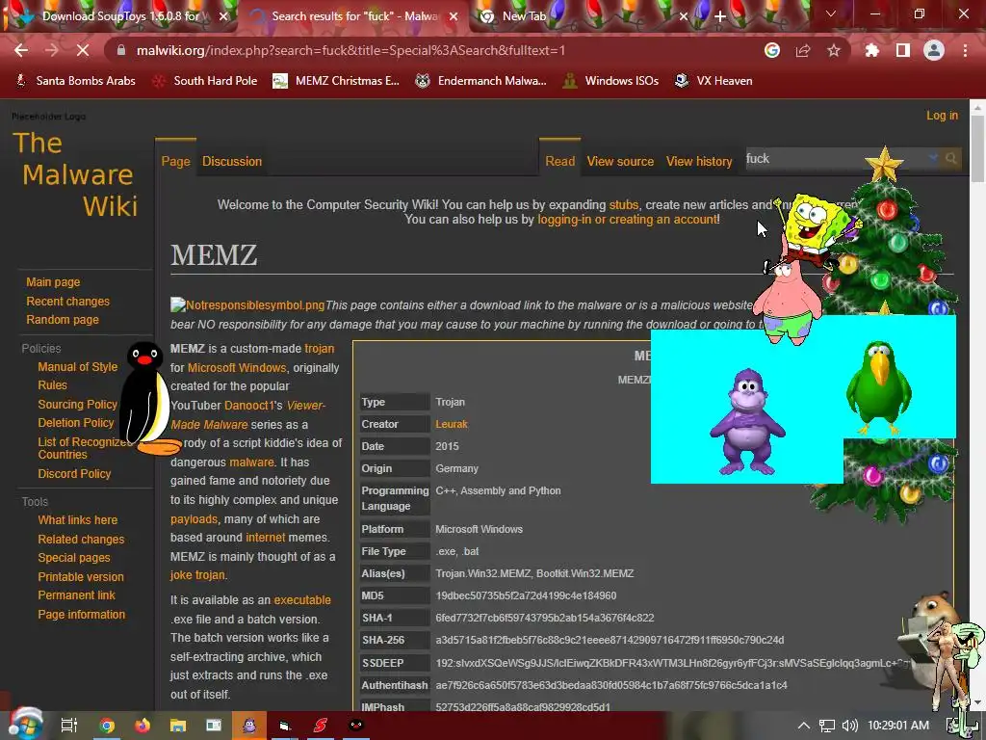
Task: Follow the Leurak creator link
Action: (452, 424)
